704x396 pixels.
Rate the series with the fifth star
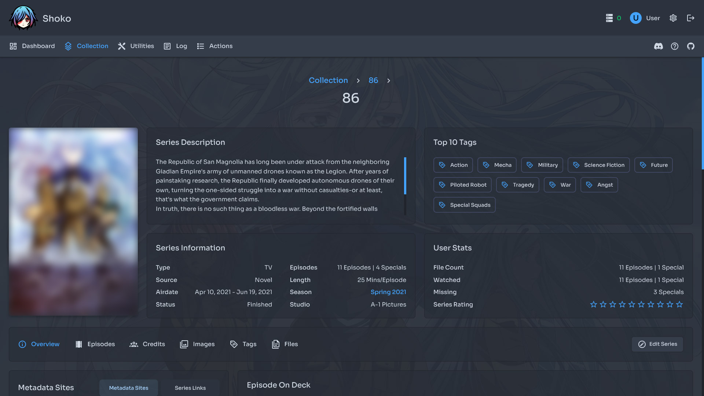pyautogui.click(x=631, y=304)
